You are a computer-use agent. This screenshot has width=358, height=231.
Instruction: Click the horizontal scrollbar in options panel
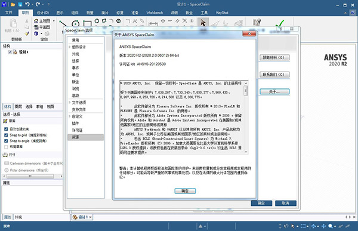tap(30, 176)
